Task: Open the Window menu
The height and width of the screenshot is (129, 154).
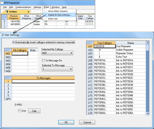Action: click(55, 7)
